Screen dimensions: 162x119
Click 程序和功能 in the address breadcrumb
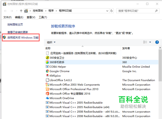pos(65,11)
